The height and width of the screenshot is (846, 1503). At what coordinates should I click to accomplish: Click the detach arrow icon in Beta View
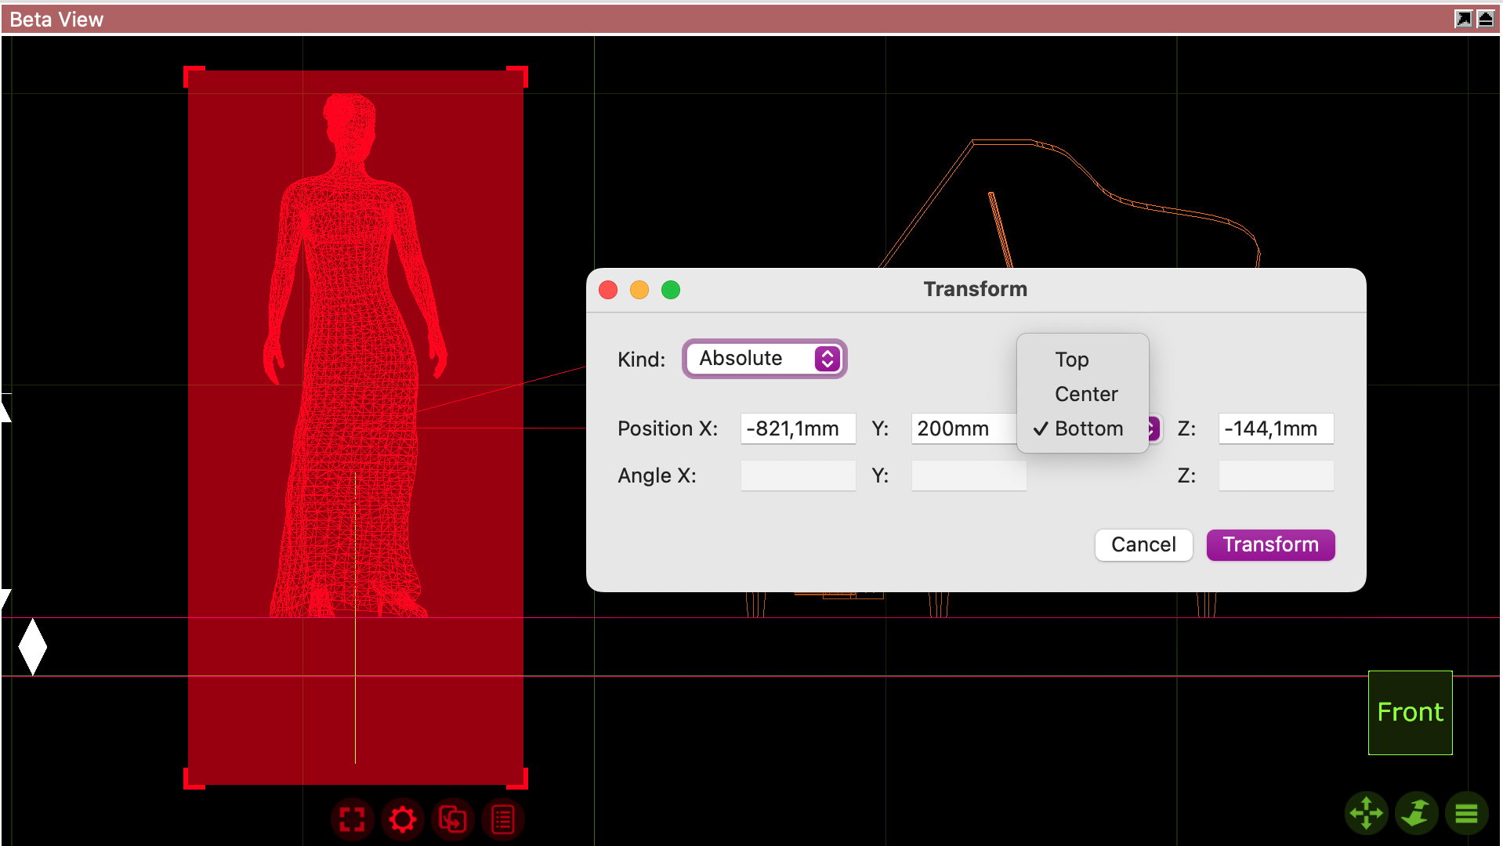1463,19
